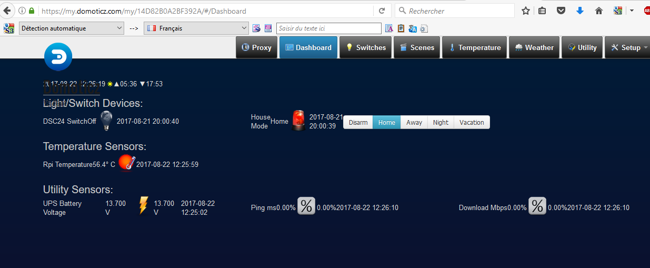650x268 pixels.
Task: Open downloads with the blue arrow icon
Action: (x=580, y=11)
